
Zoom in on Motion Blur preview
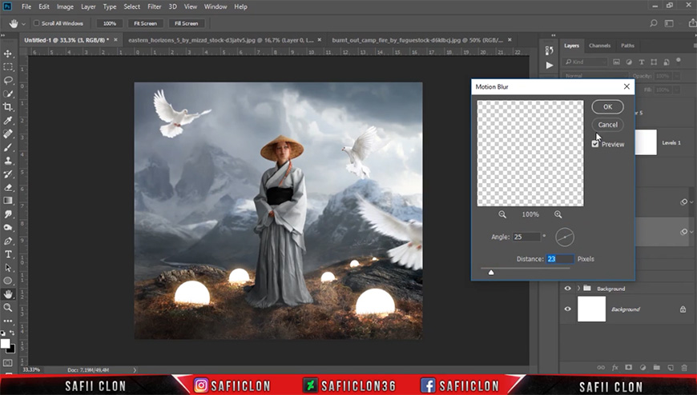coord(558,214)
